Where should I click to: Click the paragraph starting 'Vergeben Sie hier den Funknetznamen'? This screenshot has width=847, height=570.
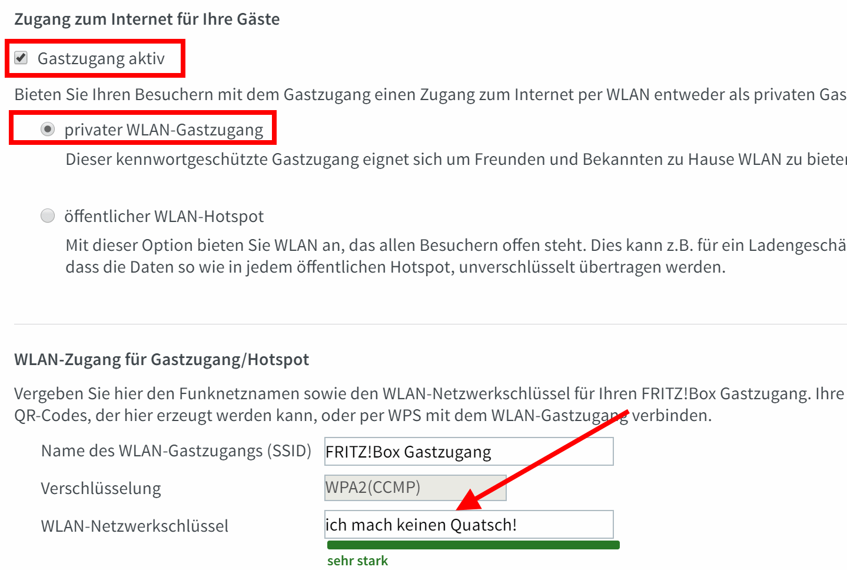(x=430, y=405)
